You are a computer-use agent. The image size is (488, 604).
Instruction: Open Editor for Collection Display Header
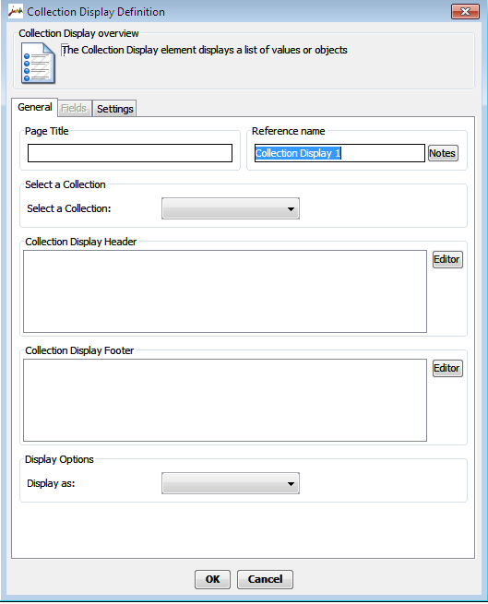(x=447, y=259)
